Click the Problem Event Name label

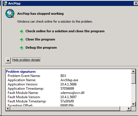pos(24,76)
